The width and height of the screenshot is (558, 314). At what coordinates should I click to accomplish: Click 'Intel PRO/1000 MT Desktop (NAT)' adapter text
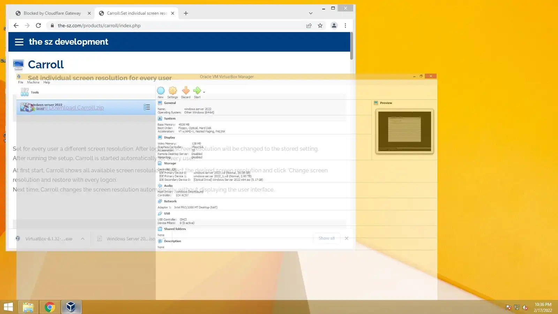(x=196, y=207)
